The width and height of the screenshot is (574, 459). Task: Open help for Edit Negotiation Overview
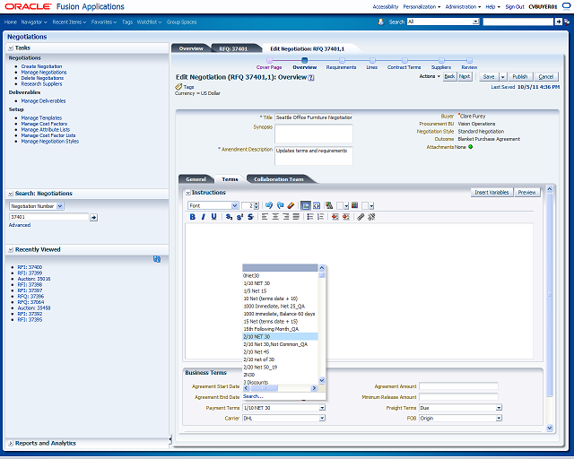311,78
